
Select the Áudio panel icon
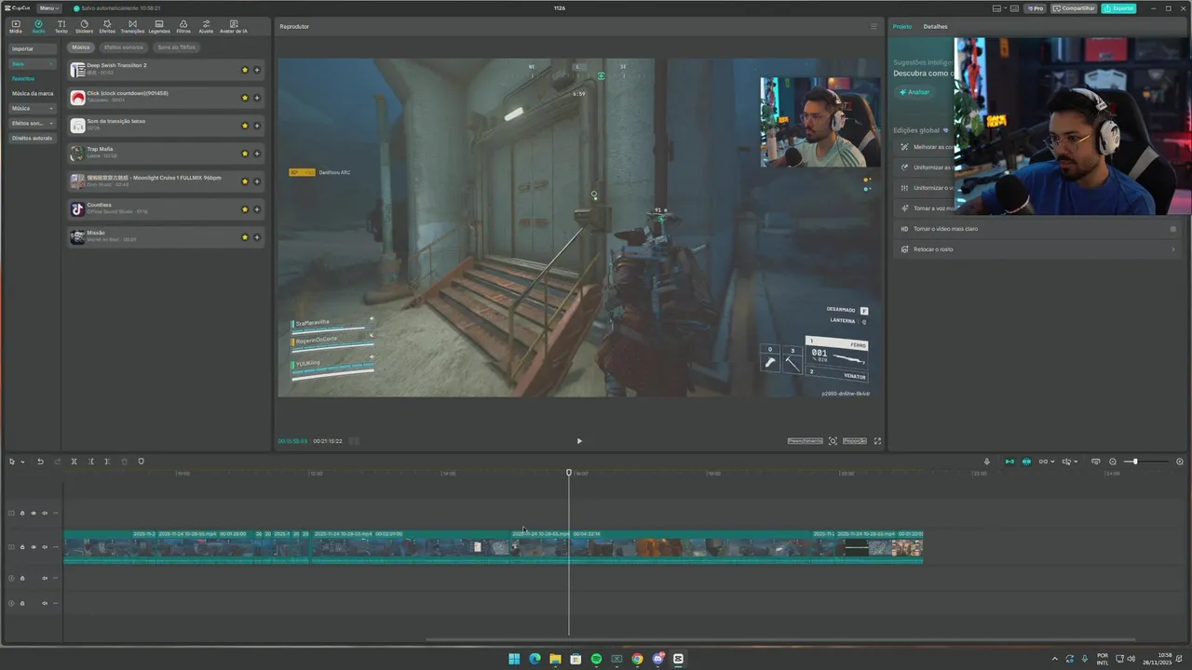[x=38, y=26]
